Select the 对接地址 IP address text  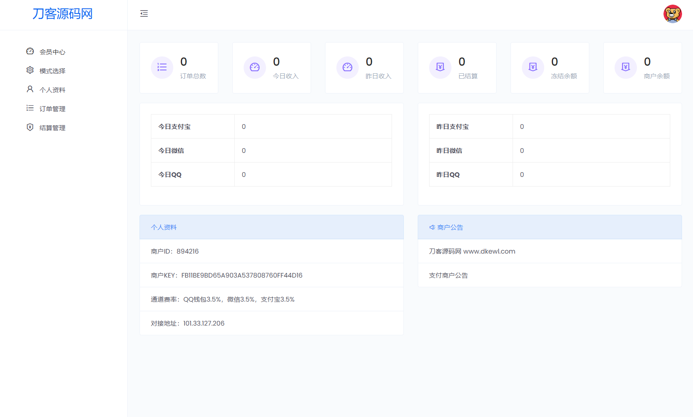(x=204, y=323)
